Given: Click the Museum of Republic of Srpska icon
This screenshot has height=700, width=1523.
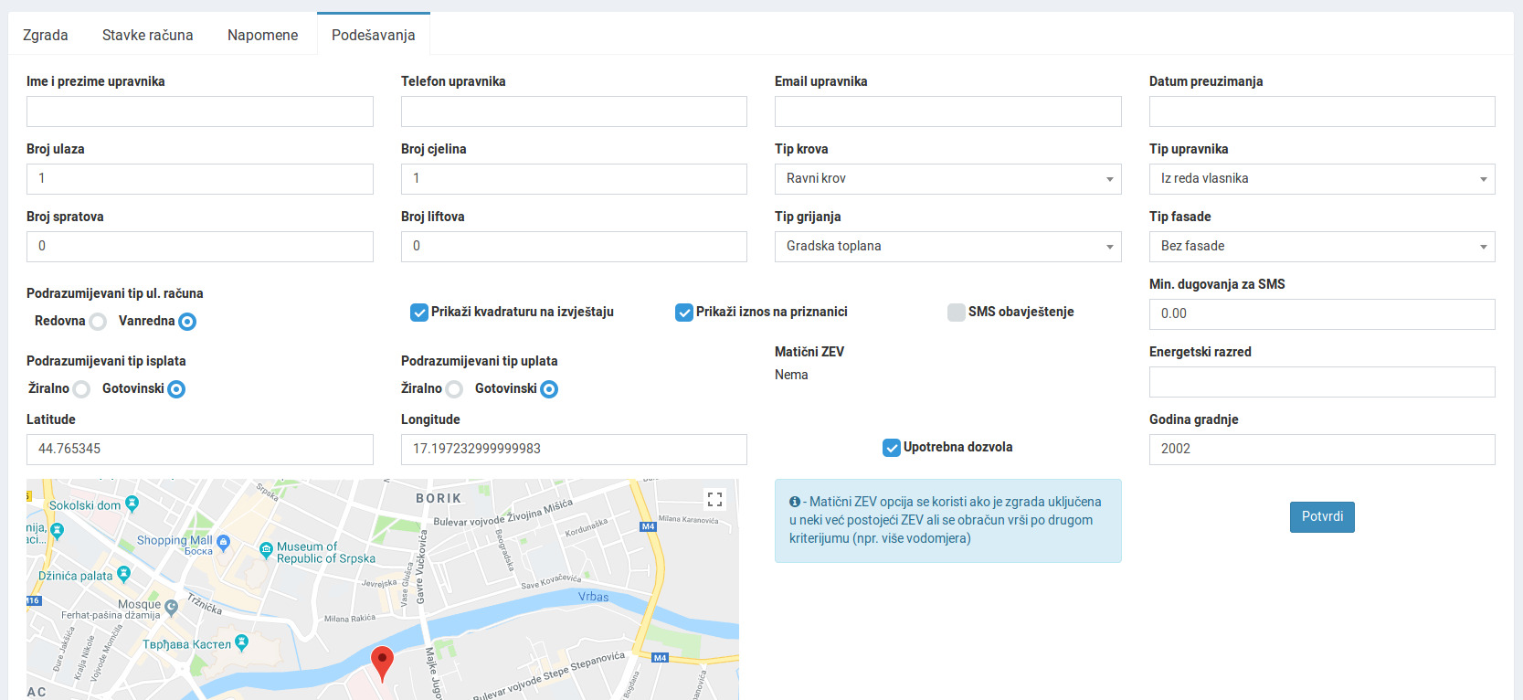Looking at the screenshot, I should coord(266,550).
